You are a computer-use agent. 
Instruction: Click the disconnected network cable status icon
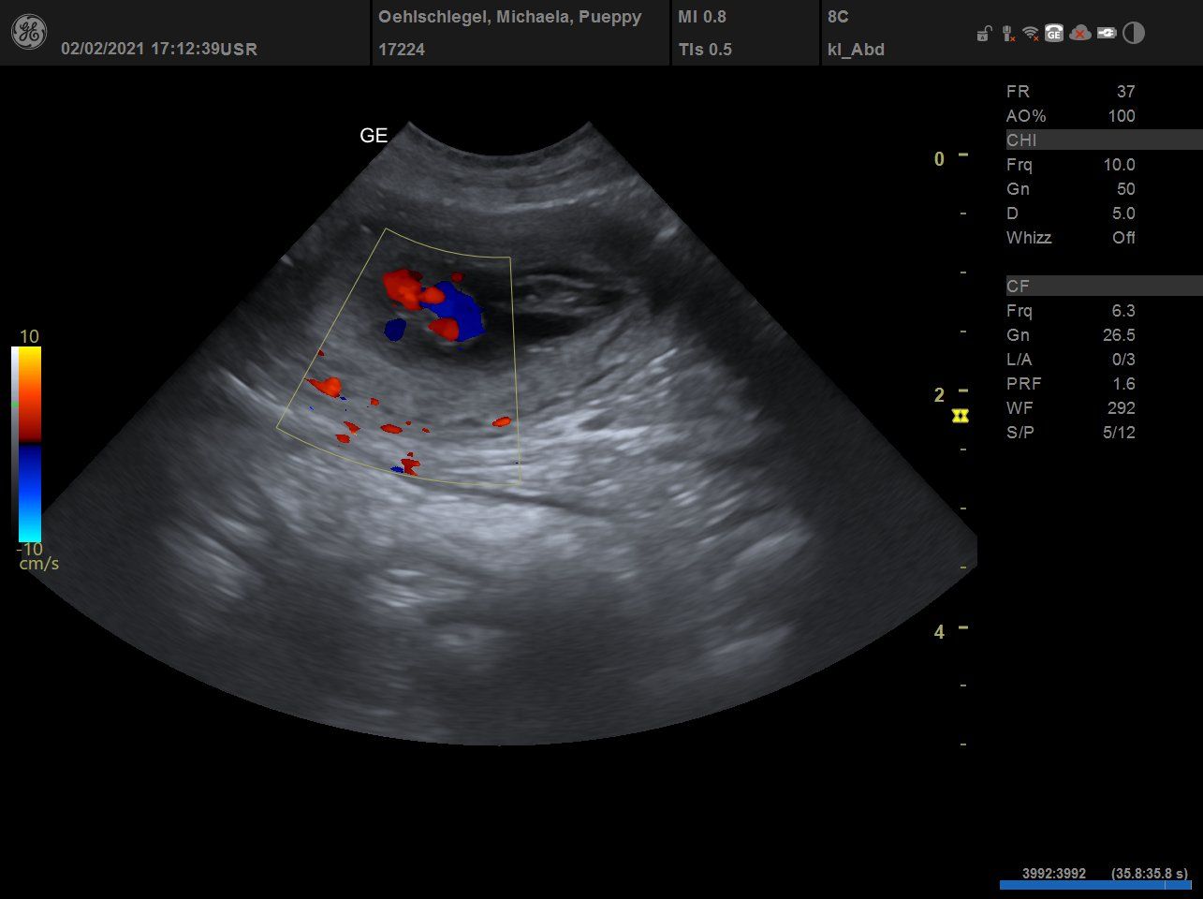[1007, 35]
